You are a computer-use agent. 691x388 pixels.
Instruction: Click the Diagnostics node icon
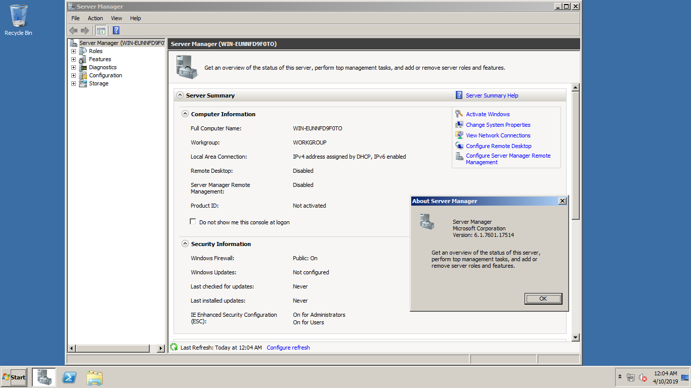tap(83, 67)
